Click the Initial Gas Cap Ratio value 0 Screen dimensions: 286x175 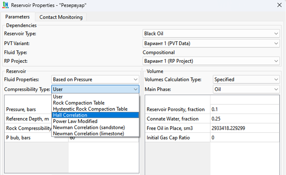point(245,138)
